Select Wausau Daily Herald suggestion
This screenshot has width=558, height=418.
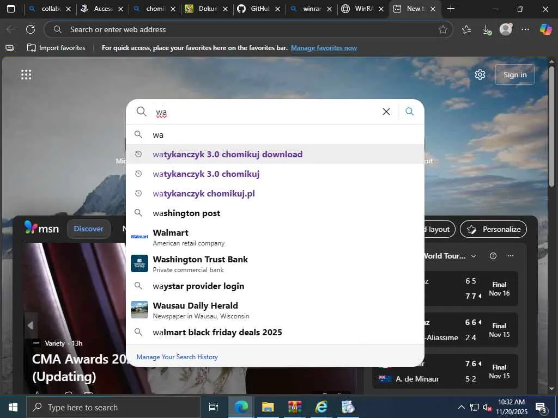click(275, 310)
